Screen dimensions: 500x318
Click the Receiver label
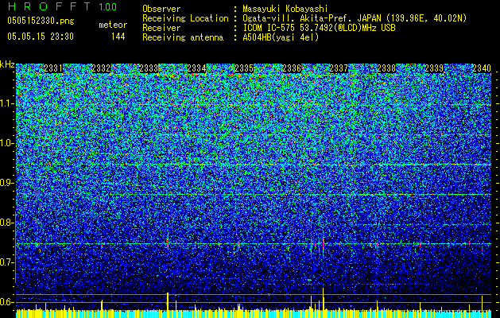(x=161, y=28)
